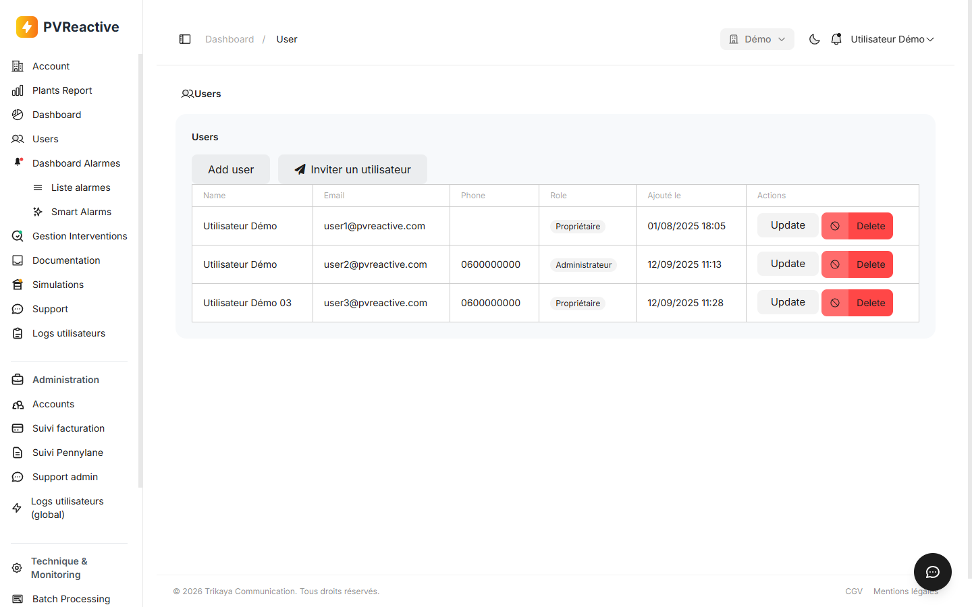Update Utilisateur Démo 03
The width and height of the screenshot is (972, 607).
click(x=788, y=302)
